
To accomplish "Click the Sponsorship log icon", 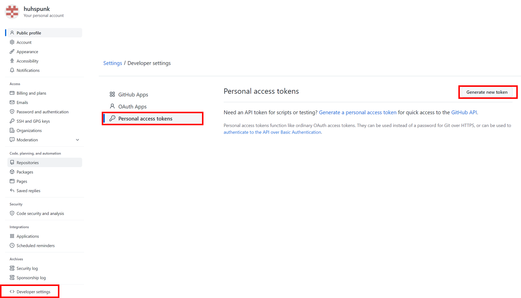I will (x=12, y=278).
